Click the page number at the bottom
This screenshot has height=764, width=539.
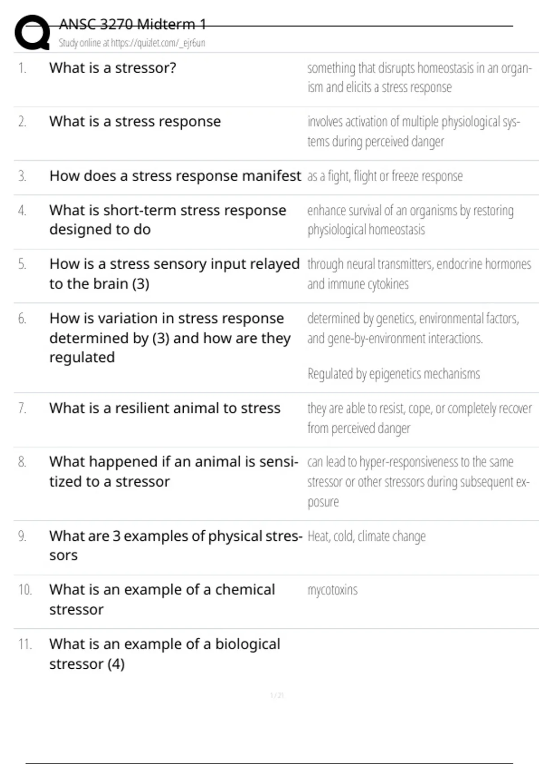pyautogui.click(x=277, y=696)
